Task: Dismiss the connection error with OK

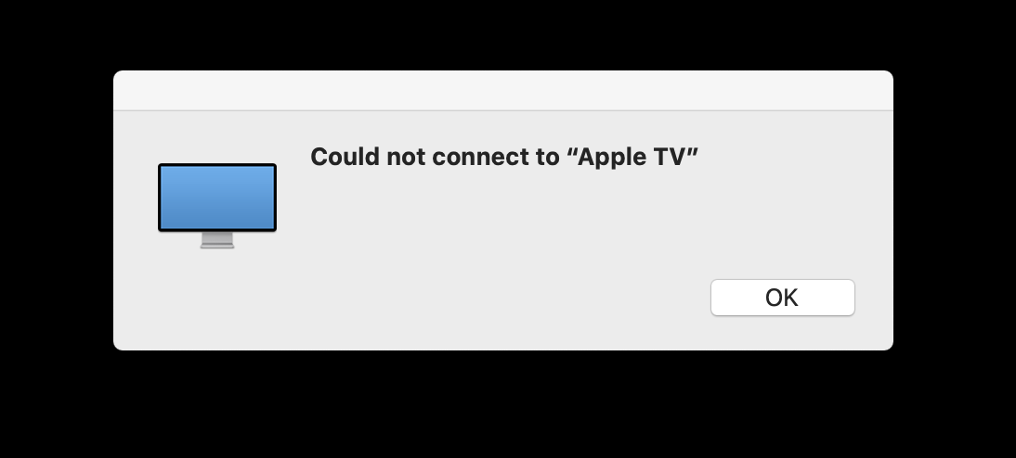Action: tap(782, 298)
